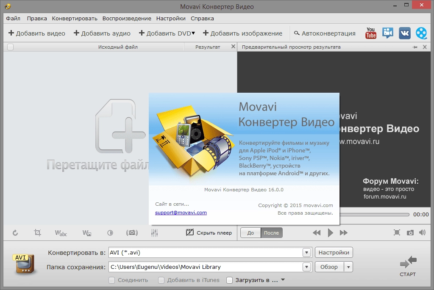Click the Обзор browse button

coord(329,267)
